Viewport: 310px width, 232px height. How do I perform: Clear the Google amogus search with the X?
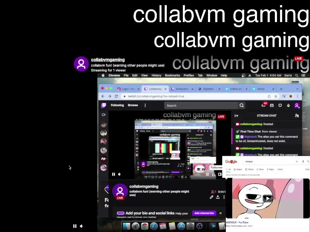(x=297, y=161)
